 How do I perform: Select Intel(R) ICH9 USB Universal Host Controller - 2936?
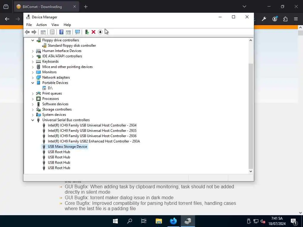click(x=92, y=136)
